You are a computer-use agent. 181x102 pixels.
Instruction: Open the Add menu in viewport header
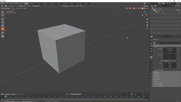(x=21, y=8)
